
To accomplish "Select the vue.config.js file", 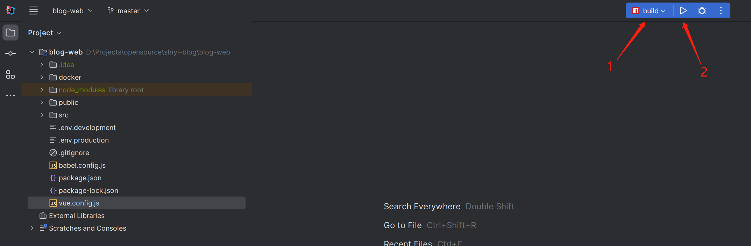I will tap(79, 203).
